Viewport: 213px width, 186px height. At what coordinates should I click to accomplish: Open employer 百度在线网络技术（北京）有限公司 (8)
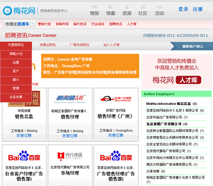(x=175, y=111)
